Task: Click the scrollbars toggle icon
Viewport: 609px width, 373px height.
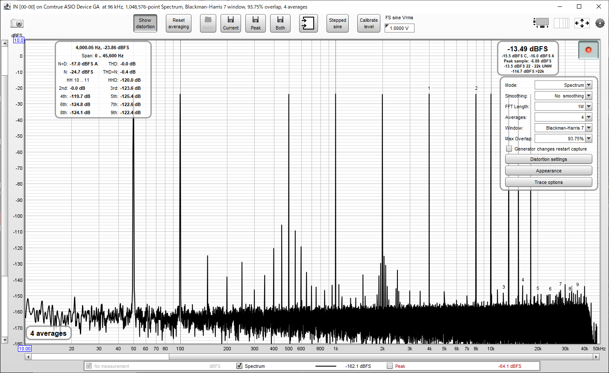Action: click(x=541, y=23)
